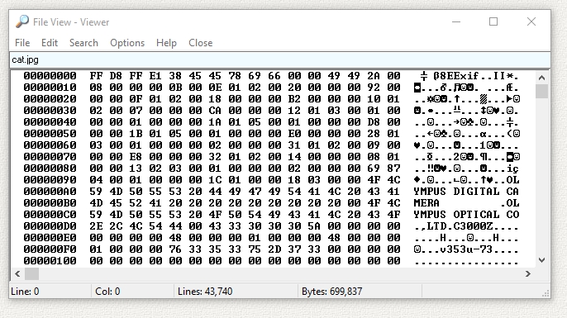
Task: Click the E1 byte in row 00000000
Action: [155, 76]
